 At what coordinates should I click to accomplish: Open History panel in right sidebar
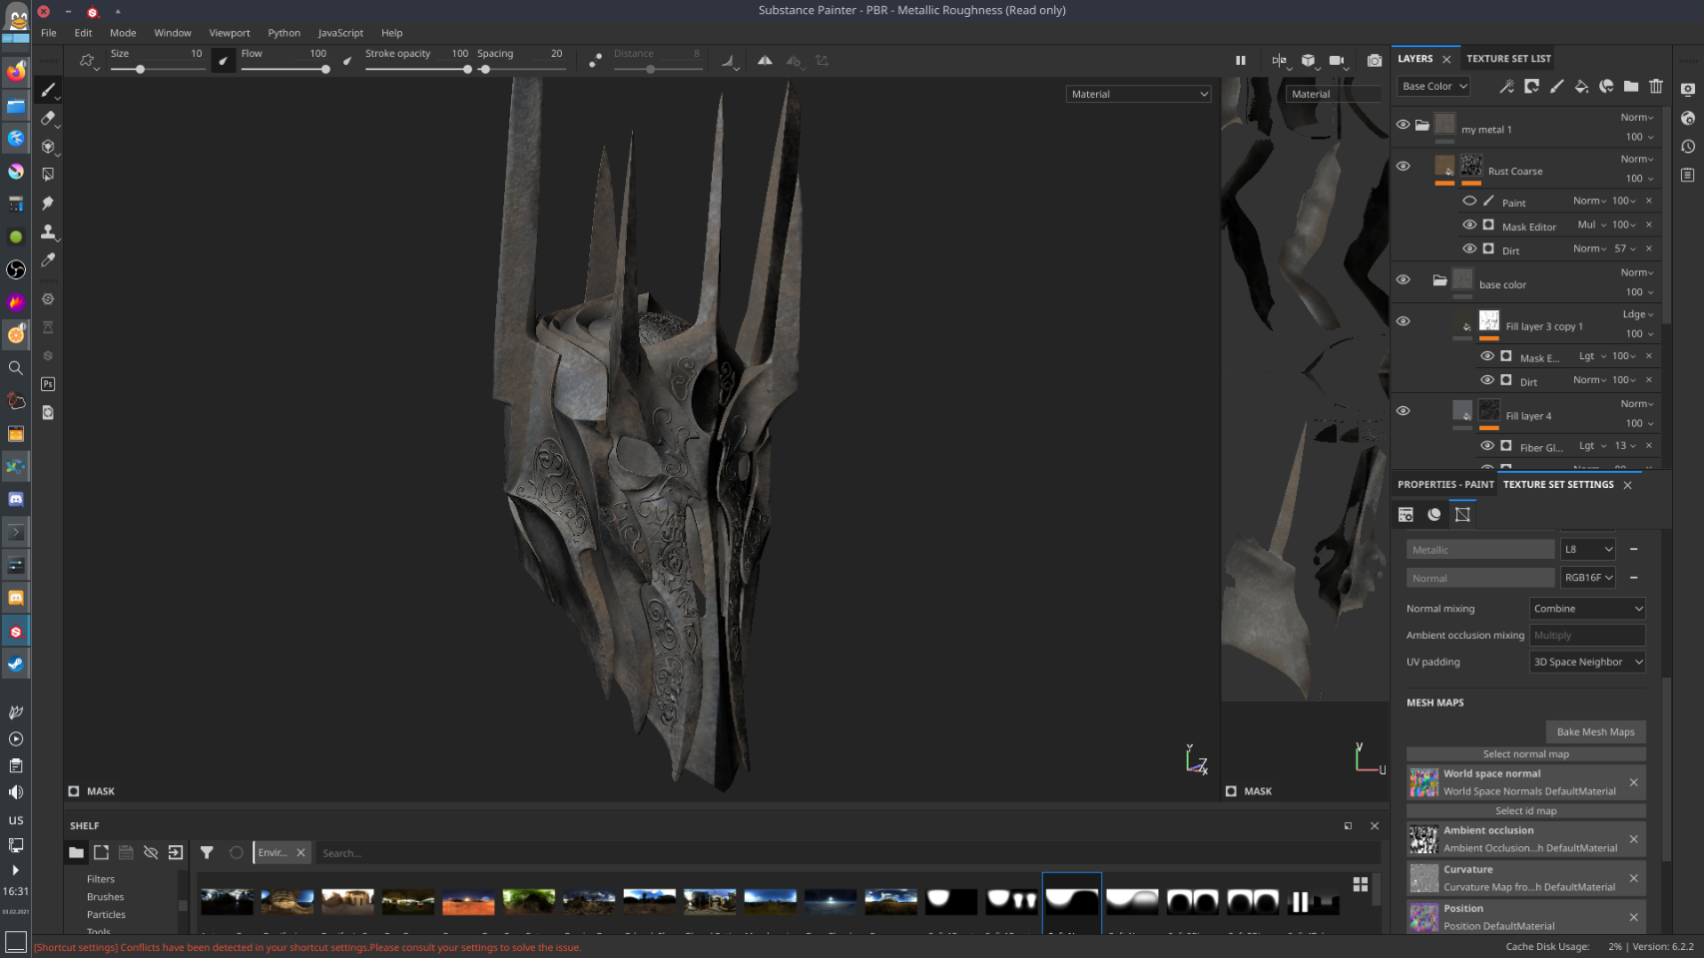[x=1688, y=147]
